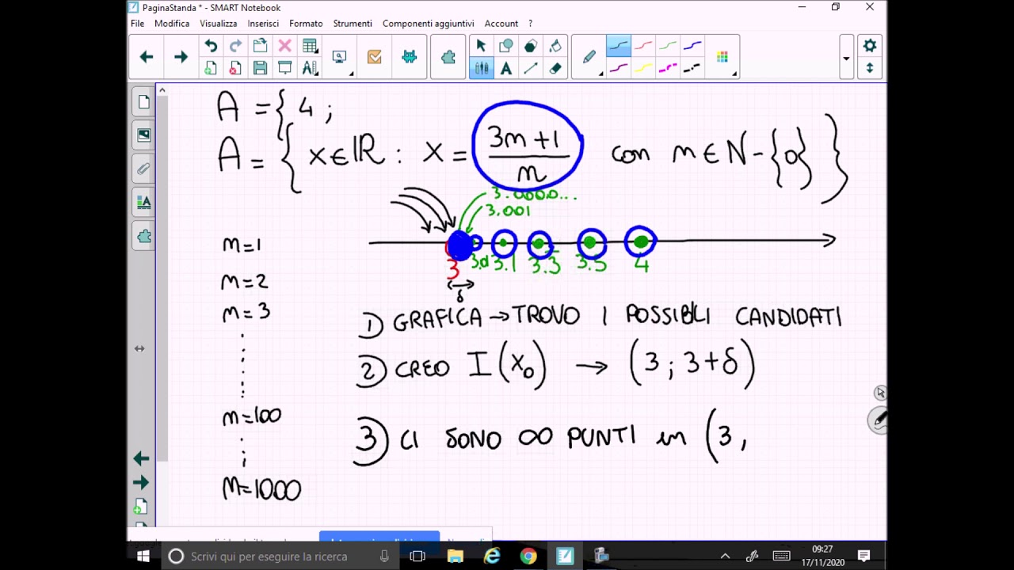Choose the purple pen style
This screenshot has height=570, width=1014.
[619, 69]
